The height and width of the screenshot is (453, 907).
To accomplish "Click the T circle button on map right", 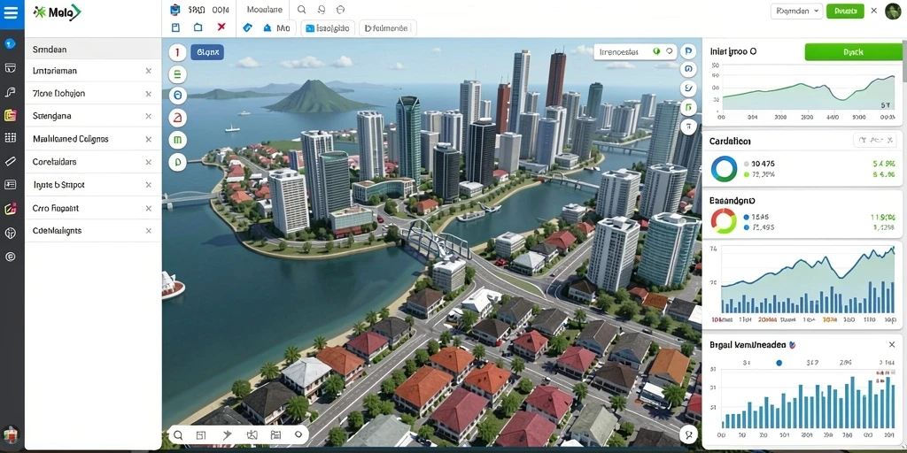I will [x=688, y=126].
